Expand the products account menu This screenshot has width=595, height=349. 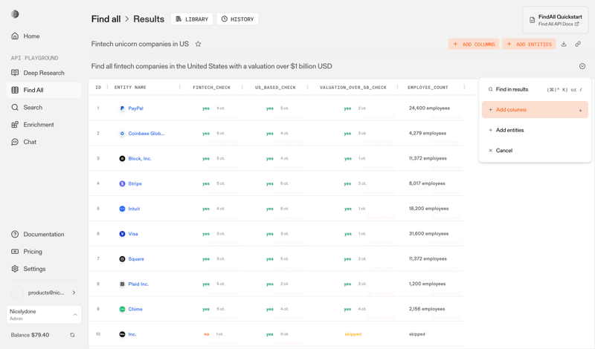tap(74, 293)
